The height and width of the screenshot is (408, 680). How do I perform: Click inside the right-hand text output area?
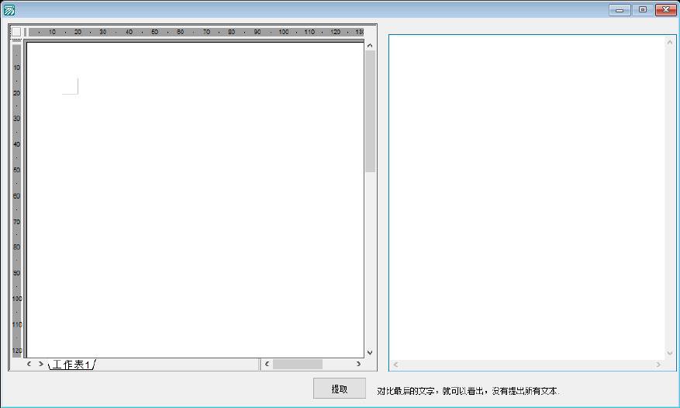coord(527,194)
